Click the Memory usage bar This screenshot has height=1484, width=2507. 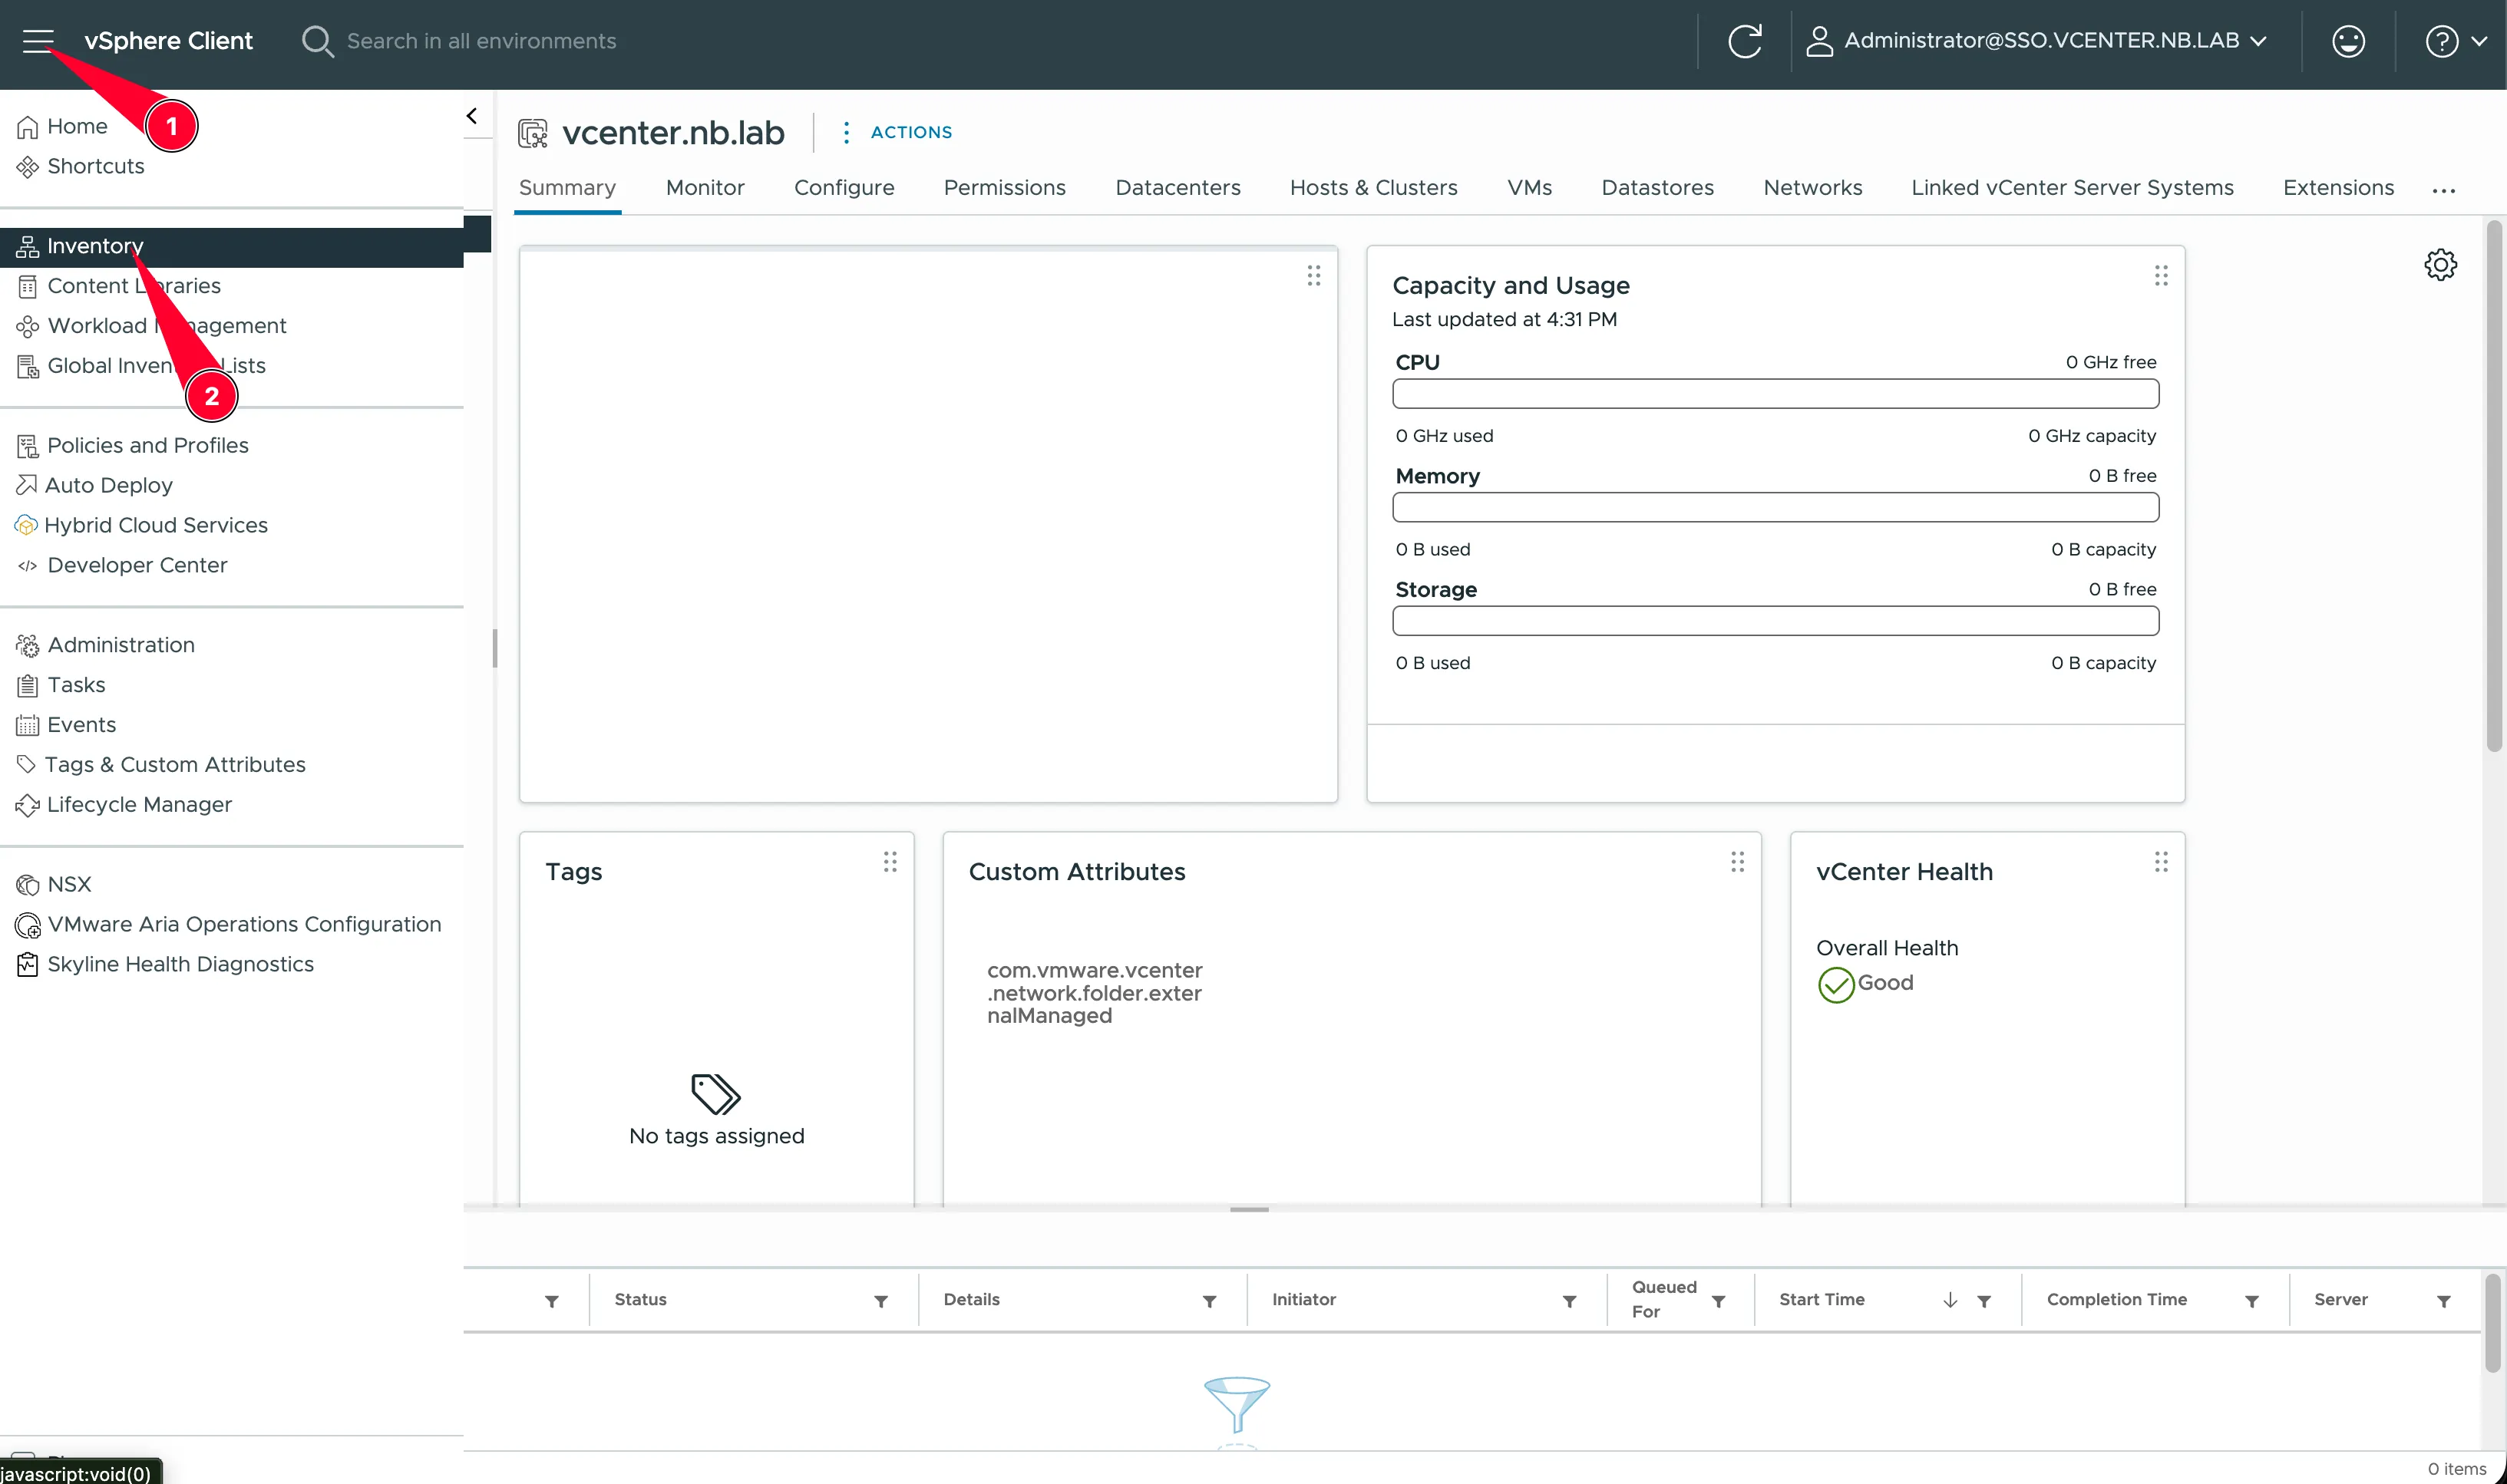pyautogui.click(x=1775, y=507)
